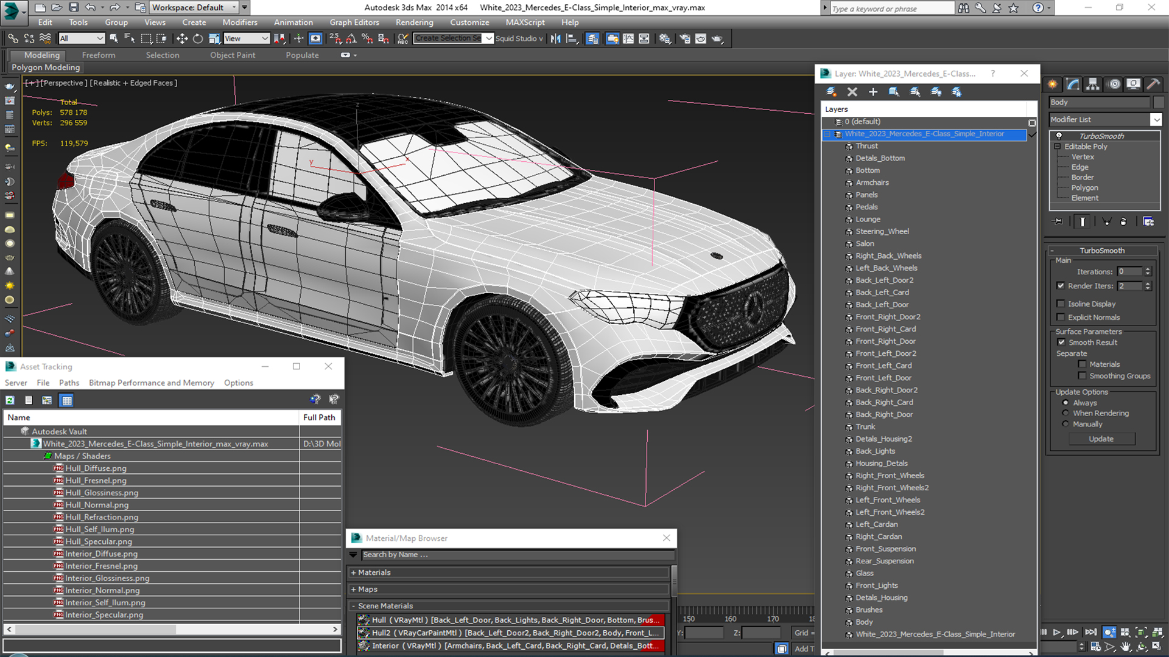
Task: Select the When Rendering radio option
Action: 1065,413
